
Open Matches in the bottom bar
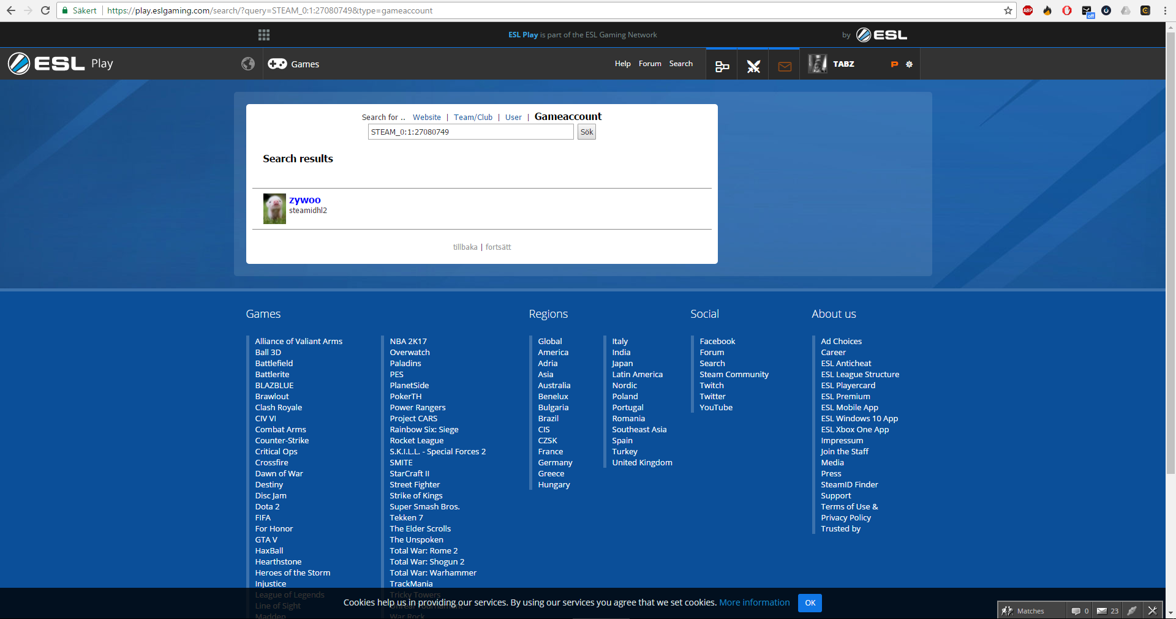[x=1031, y=611]
